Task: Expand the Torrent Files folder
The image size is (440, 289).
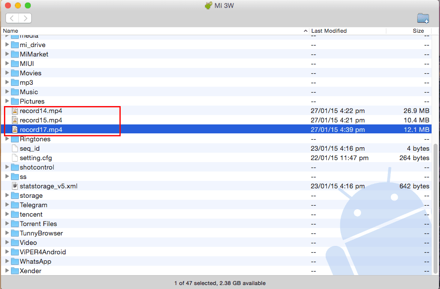Action: (7, 224)
